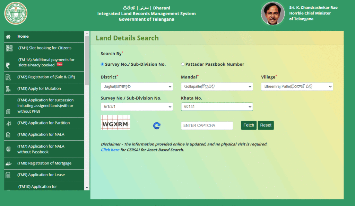Click the ENTER CAPTCHA input field
Viewport: 355px width, 206px height.
tap(207, 125)
